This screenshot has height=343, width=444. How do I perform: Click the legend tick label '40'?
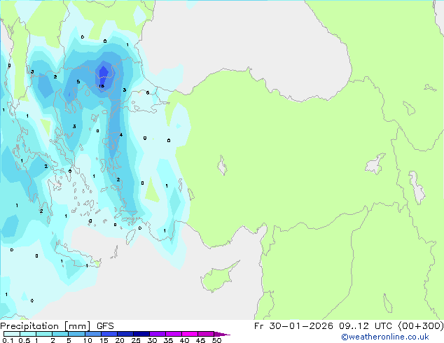(184, 340)
